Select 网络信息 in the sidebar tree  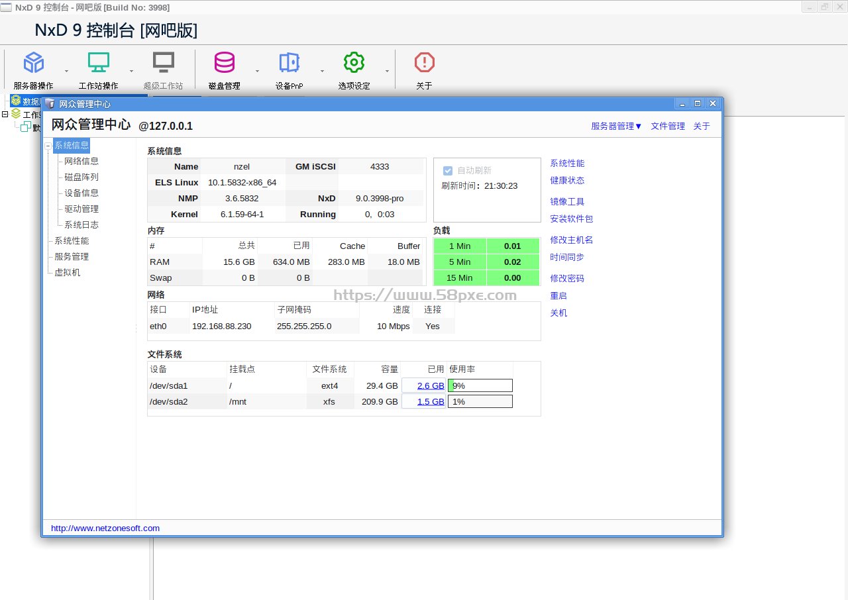(x=81, y=161)
